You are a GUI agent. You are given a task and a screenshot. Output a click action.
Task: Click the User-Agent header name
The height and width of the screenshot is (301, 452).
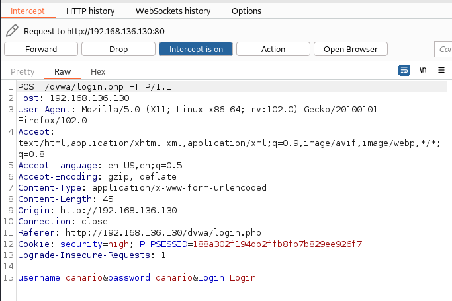(x=44, y=110)
